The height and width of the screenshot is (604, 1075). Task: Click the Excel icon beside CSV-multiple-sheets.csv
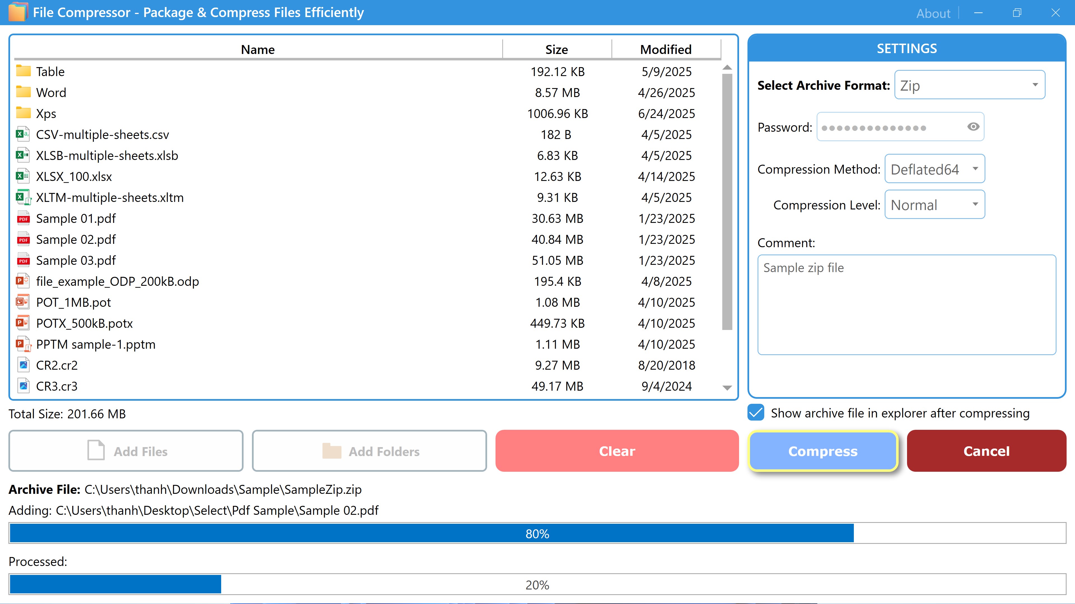click(x=22, y=134)
